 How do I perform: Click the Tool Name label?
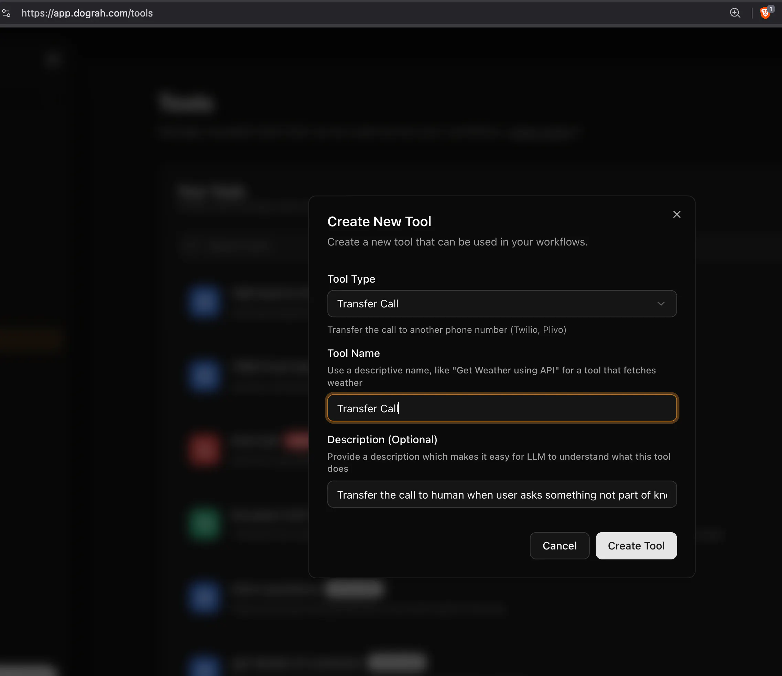click(353, 353)
